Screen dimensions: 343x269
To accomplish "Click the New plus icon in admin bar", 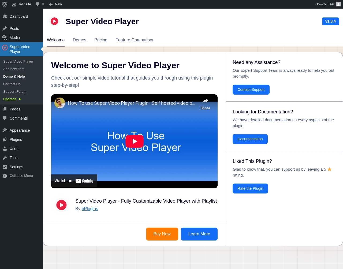I will click(51, 4).
